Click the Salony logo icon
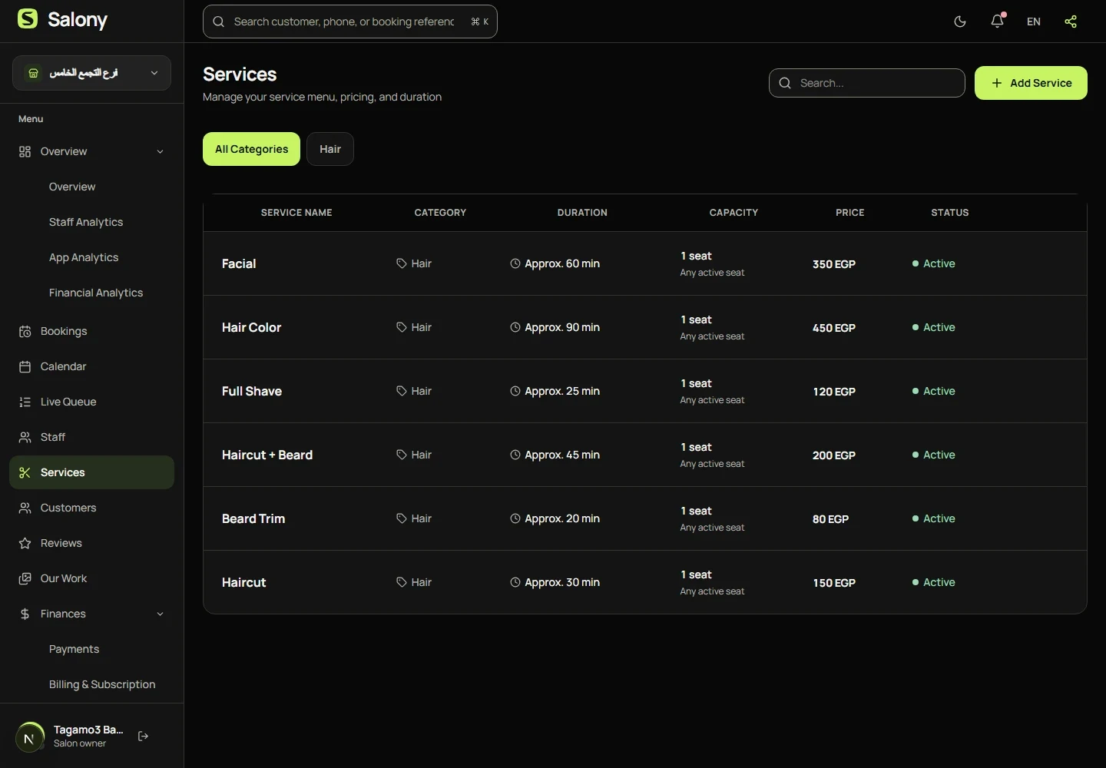The height and width of the screenshot is (768, 1106). click(x=28, y=19)
